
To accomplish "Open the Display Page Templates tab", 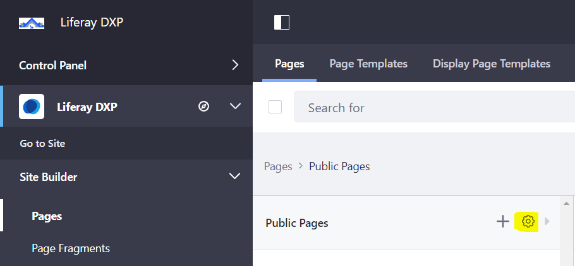I will tap(491, 64).
